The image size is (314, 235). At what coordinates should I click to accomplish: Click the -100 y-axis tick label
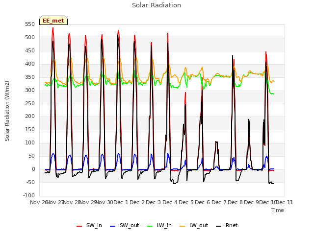click(29, 195)
